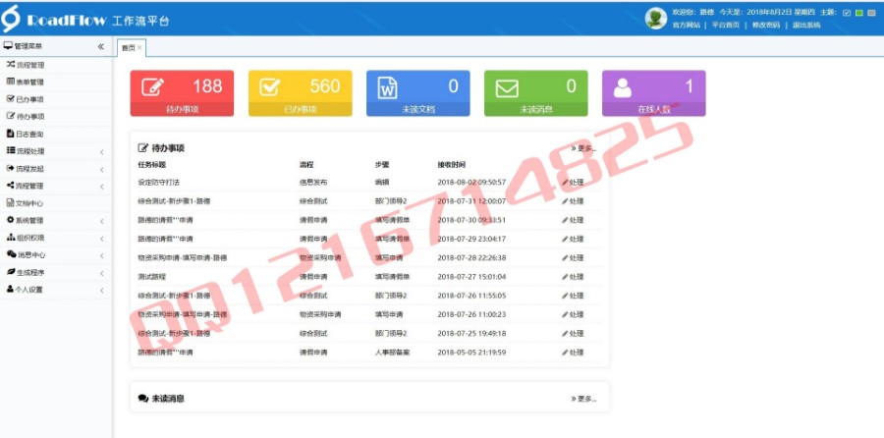Image resolution: width=884 pixels, height=438 pixels.
Task: Go to 平台首页 link in header
Action: 726,26
